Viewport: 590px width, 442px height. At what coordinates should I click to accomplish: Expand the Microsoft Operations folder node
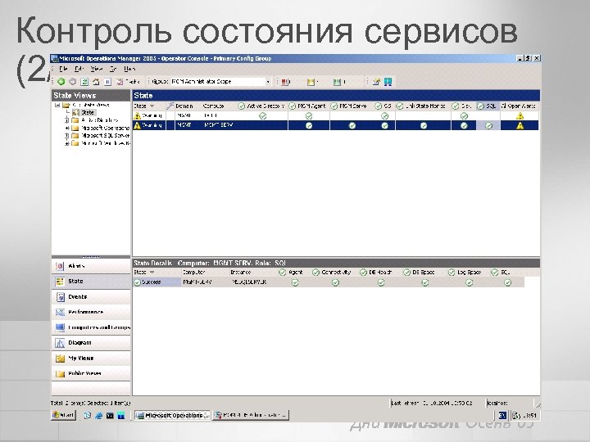click(66, 128)
